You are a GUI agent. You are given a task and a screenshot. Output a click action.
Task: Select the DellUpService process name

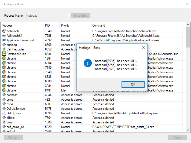[16, 109]
